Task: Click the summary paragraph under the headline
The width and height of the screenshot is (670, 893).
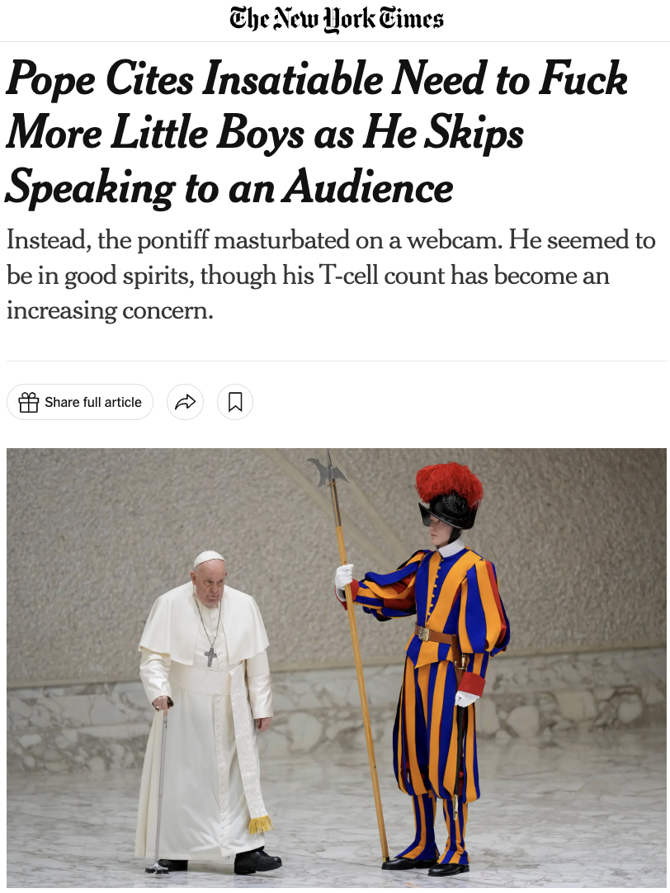Action: (331, 275)
